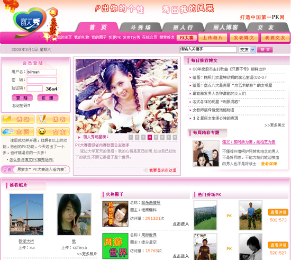Open the 忘记密码? link
291x260 pixels.
(x=21, y=105)
